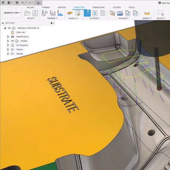Select the Manual Inspection caliper icon

pyautogui.click(x=70, y=13)
